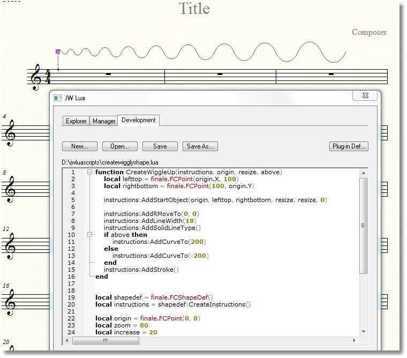This screenshot has height=358, width=407.
Task: Click the editor's vertical scroll up arrow
Action: (x=363, y=173)
